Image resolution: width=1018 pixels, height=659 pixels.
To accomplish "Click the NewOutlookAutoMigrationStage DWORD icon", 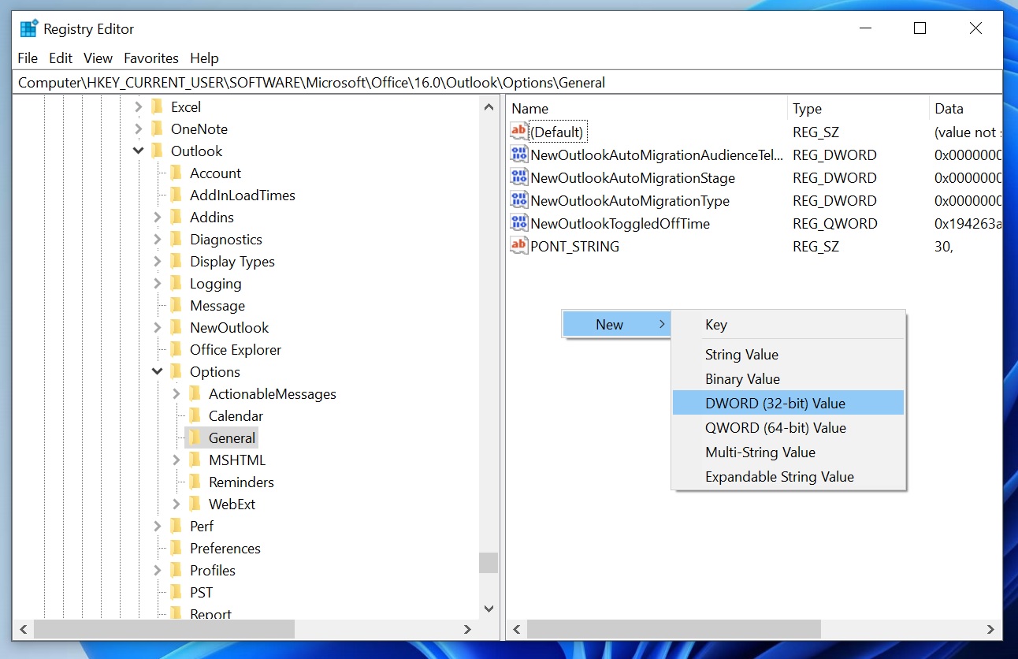I will point(518,177).
